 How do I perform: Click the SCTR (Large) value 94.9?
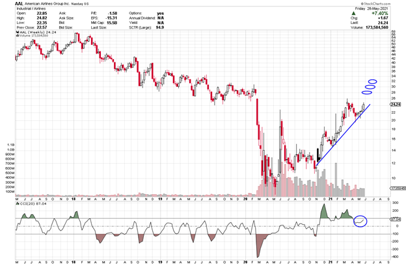(160, 27)
